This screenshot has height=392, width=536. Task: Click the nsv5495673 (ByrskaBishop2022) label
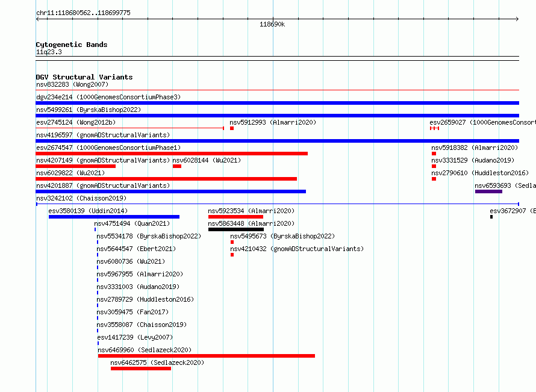click(x=282, y=236)
